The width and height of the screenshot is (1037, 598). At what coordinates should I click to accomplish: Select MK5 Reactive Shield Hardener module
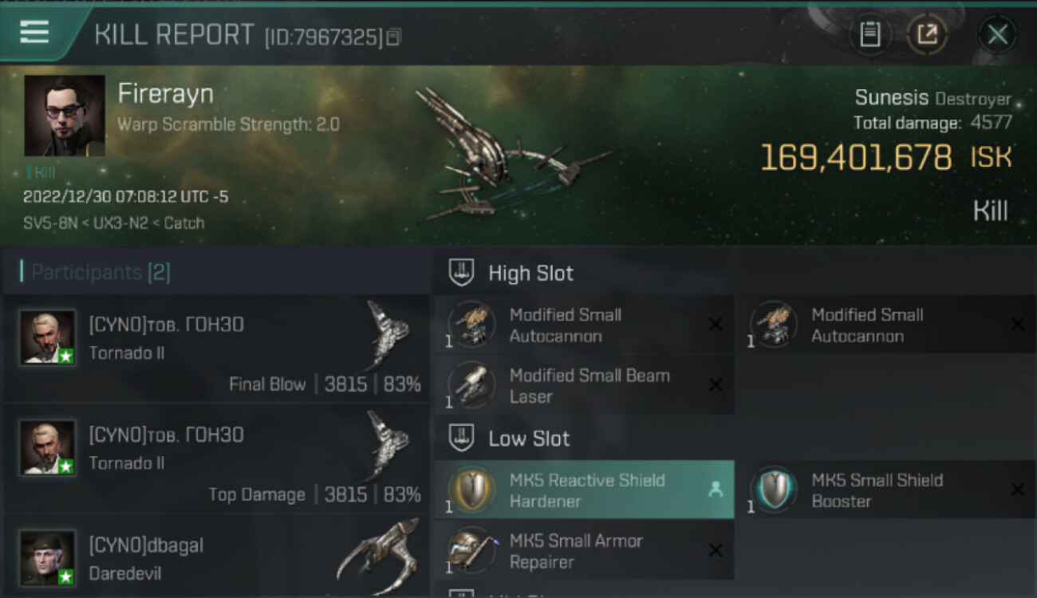tap(585, 490)
